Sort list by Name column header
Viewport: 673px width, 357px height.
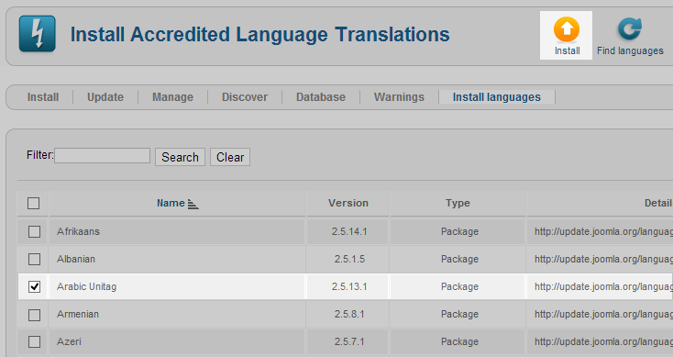tap(171, 203)
